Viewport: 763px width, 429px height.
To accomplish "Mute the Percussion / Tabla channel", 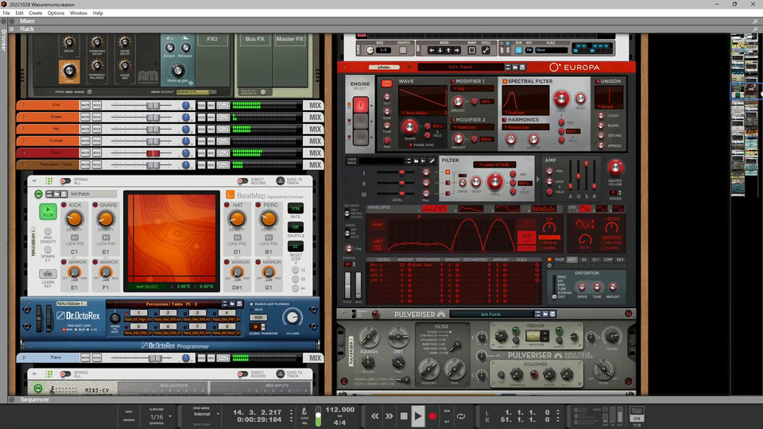I will pos(85,165).
